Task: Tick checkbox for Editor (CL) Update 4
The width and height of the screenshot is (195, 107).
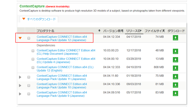Action: [x=33, y=59]
